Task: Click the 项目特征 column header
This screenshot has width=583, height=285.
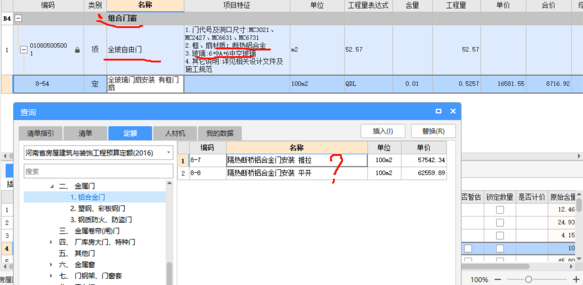Action: click(x=237, y=6)
